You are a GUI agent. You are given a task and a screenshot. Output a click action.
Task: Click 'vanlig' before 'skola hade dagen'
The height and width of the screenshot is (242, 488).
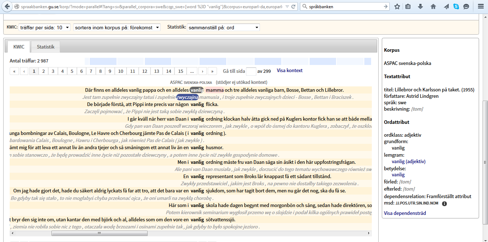(197, 205)
